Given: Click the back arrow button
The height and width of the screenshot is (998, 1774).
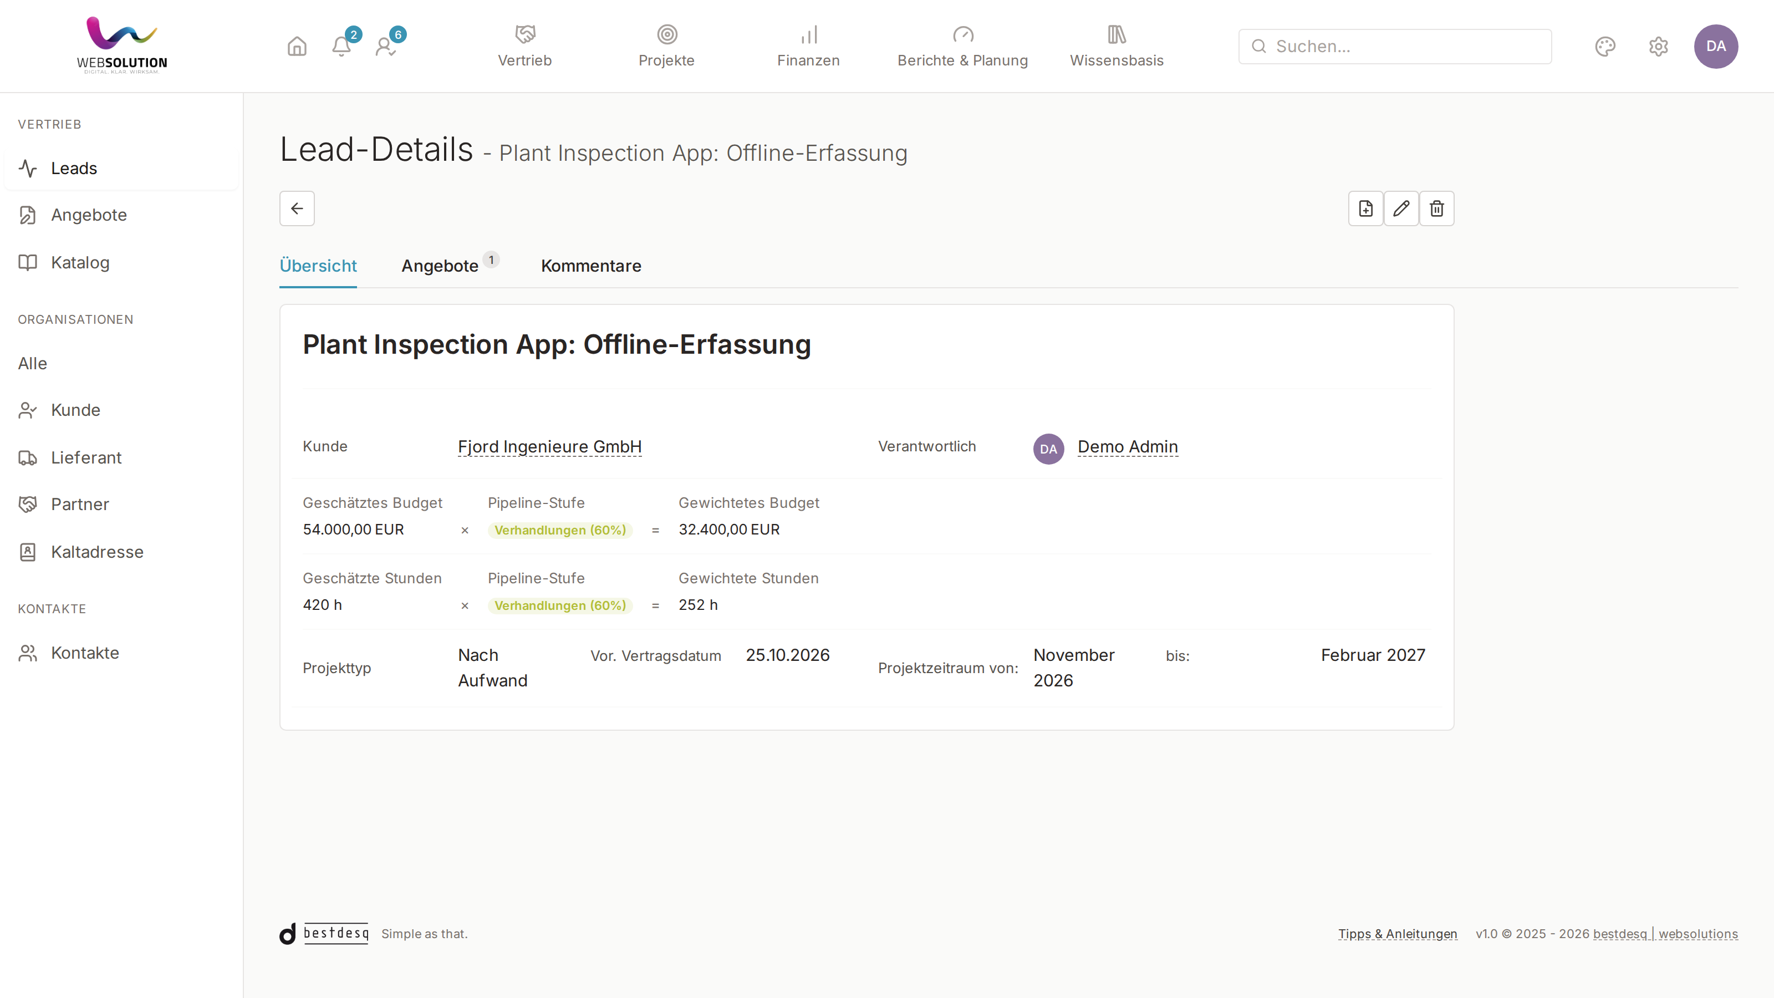Looking at the screenshot, I should (x=297, y=208).
